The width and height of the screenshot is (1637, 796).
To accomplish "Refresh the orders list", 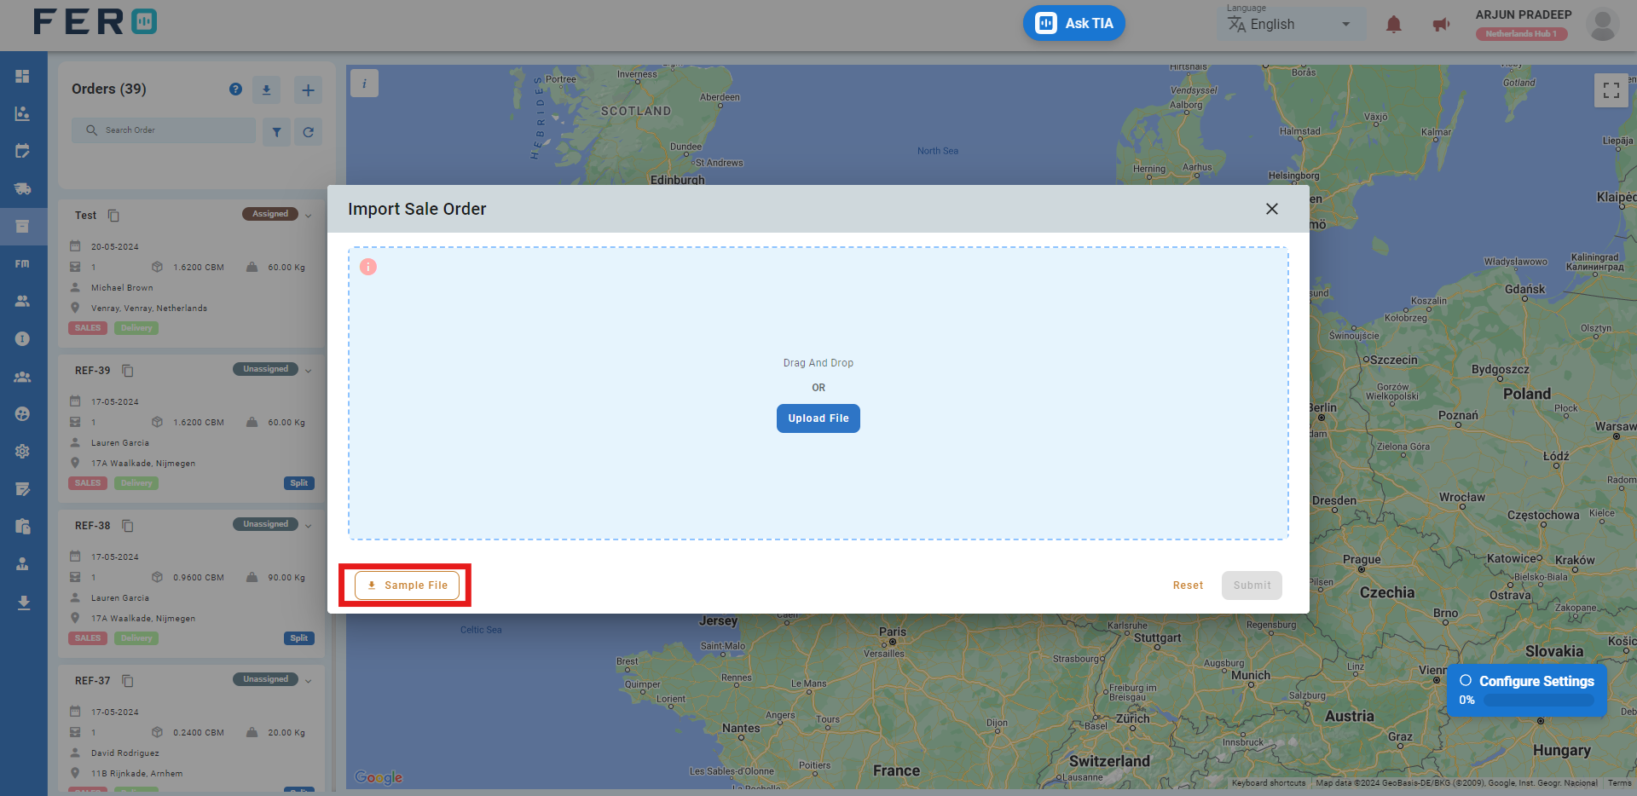I will click(x=308, y=132).
